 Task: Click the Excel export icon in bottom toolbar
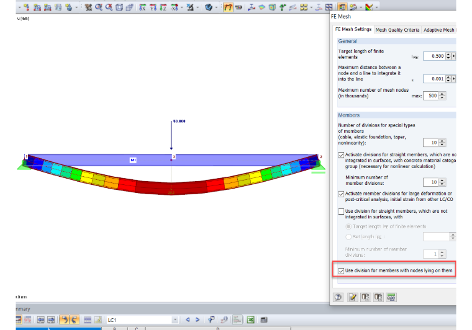pyautogui.click(x=250, y=320)
